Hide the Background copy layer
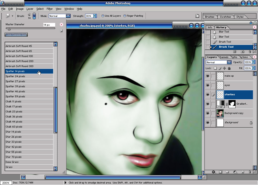258x185 pixels. [208, 113]
